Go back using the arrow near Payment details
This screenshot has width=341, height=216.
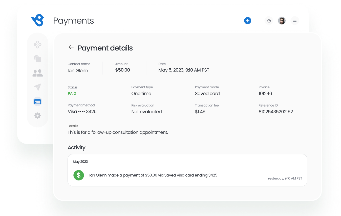pos(71,47)
